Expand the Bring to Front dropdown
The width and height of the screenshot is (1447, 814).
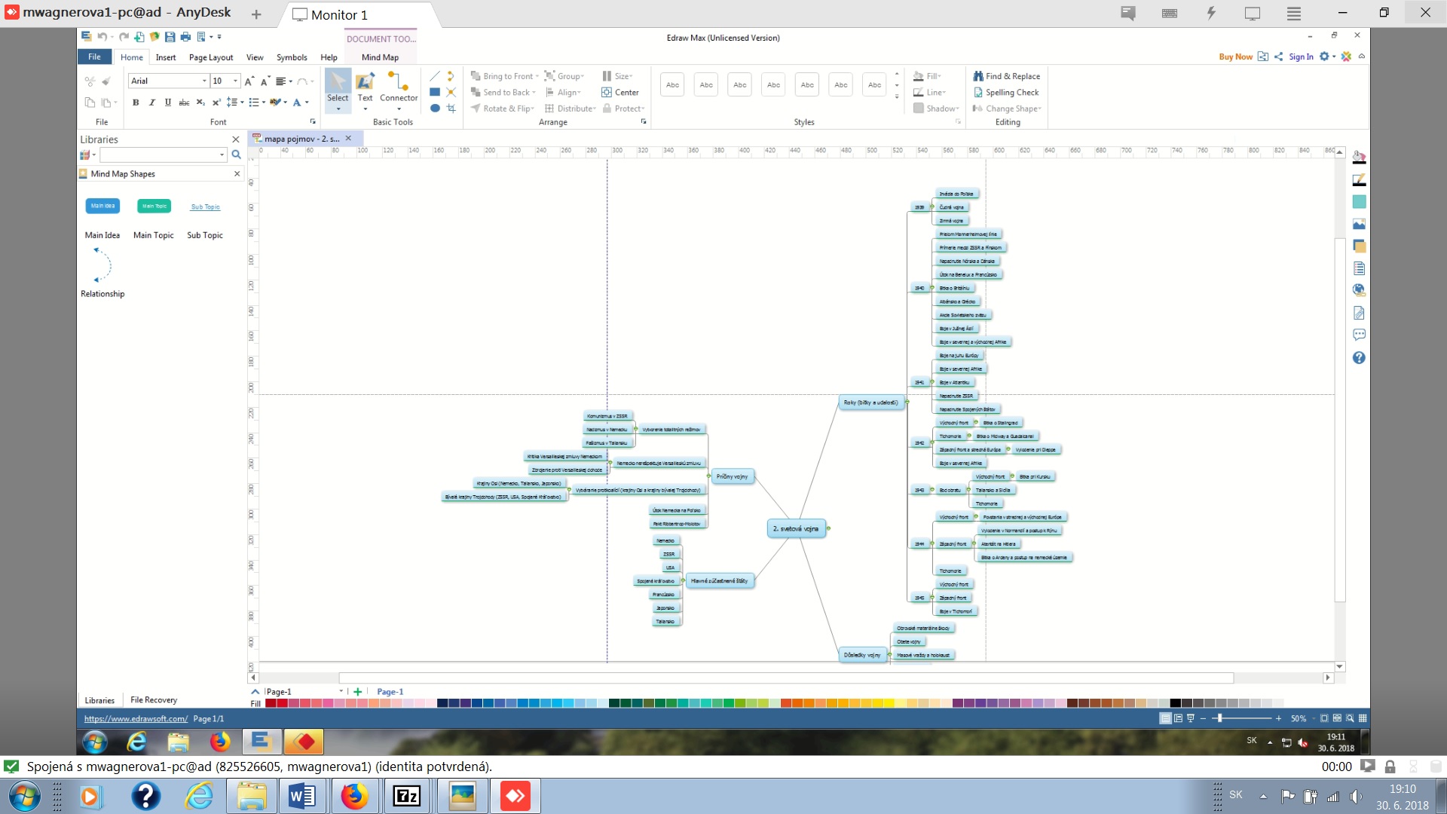tap(537, 76)
